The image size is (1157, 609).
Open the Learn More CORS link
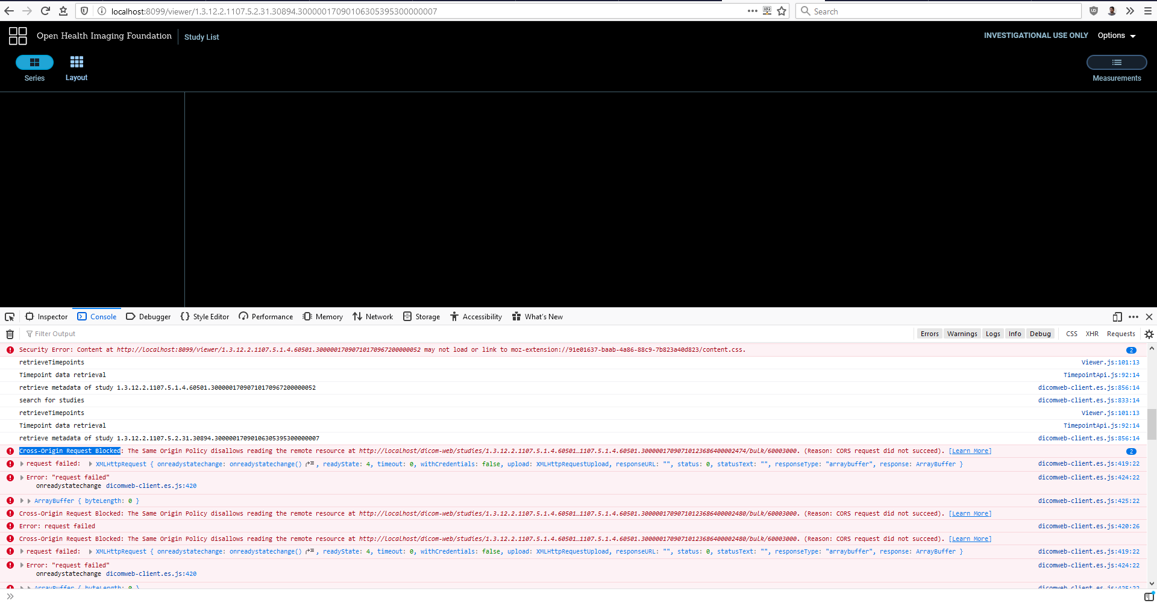(x=970, y=451)
